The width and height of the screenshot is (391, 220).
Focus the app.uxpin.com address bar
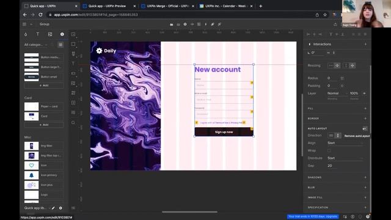180,15
